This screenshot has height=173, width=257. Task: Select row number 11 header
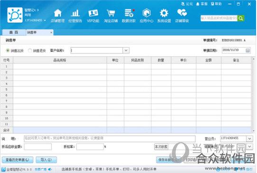[x=7, y=124]
